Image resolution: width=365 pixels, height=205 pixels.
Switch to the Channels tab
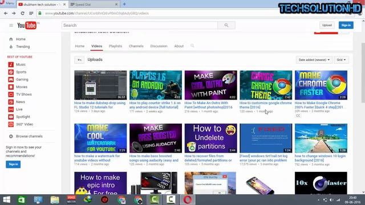(x=136, y=46)
